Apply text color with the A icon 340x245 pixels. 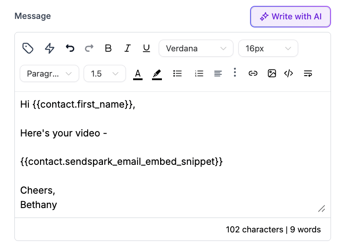click(x=138, y=74)
